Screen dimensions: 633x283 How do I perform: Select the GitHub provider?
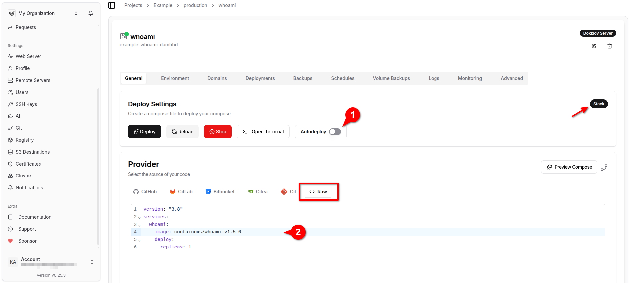[x=145, y=192]
